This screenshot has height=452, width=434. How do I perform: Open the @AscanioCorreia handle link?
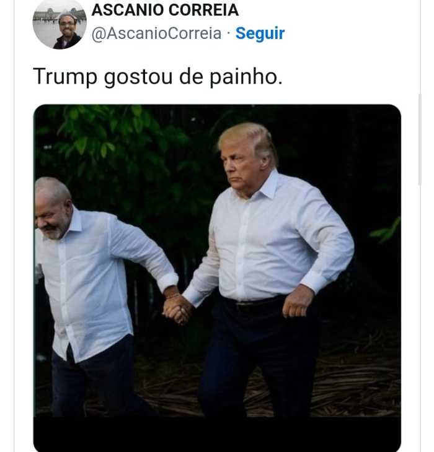click(156, 33)
